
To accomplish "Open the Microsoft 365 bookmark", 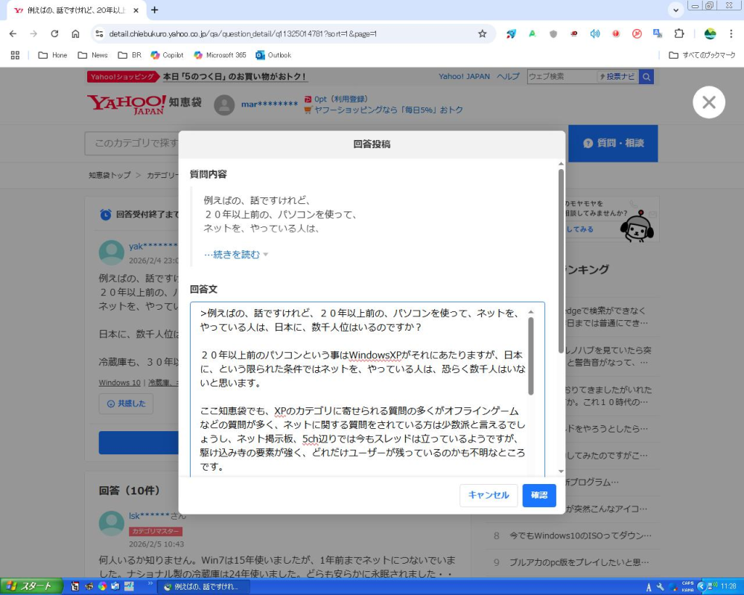I will 220,55.
